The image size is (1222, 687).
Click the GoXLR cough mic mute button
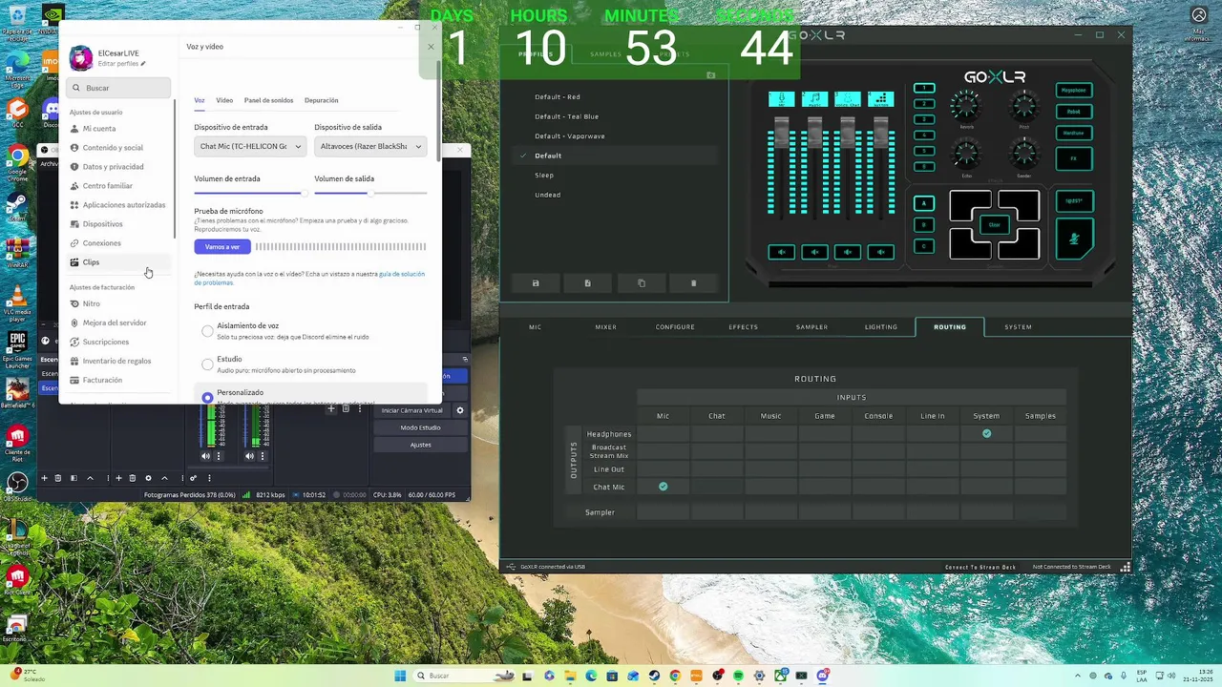pos(1075,239)
